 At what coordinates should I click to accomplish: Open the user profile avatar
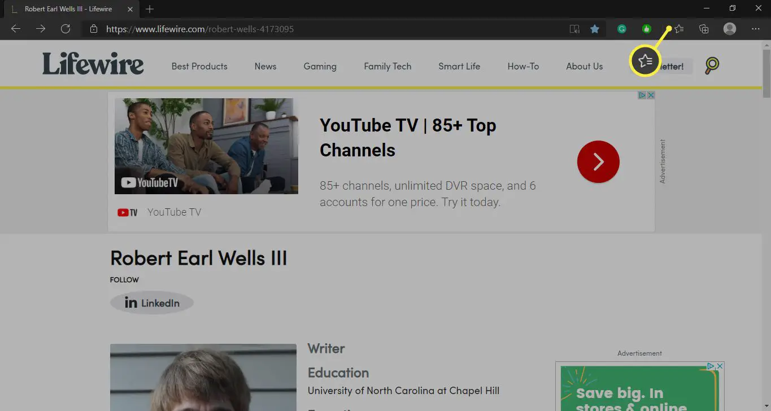pos(730,29)
